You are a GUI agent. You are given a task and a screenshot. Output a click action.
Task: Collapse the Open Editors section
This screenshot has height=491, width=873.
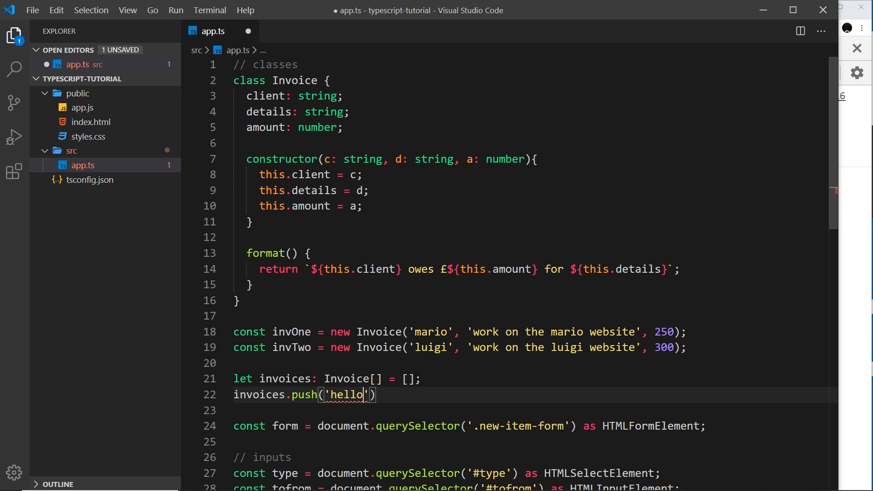(x=36, y=50)
